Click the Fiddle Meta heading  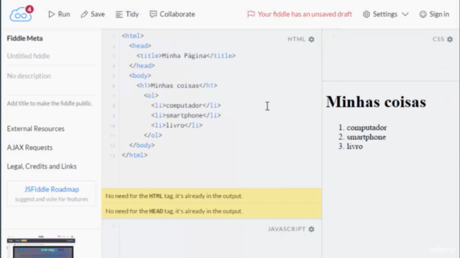click(x=24, y=38)
